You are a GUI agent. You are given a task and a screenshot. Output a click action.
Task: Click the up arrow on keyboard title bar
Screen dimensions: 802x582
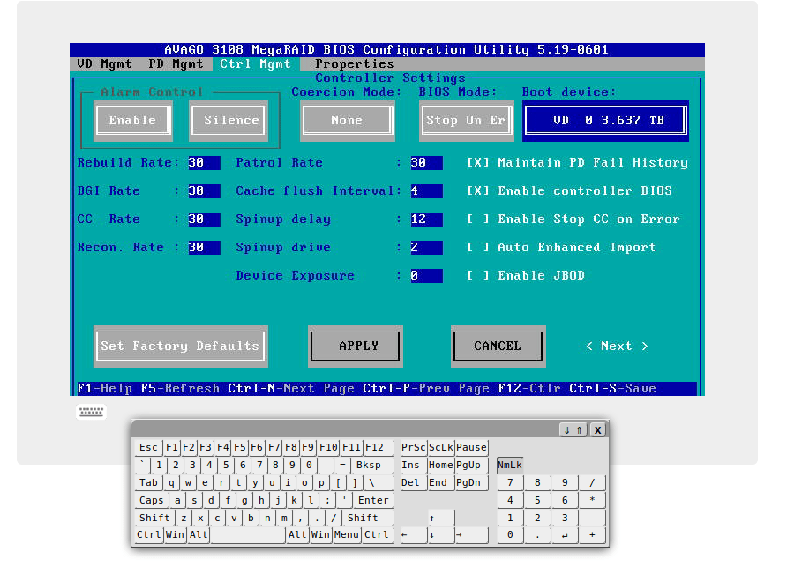click(580, 429)
